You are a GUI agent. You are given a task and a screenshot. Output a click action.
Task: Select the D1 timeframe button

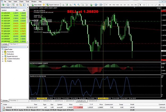click(128, 5)
